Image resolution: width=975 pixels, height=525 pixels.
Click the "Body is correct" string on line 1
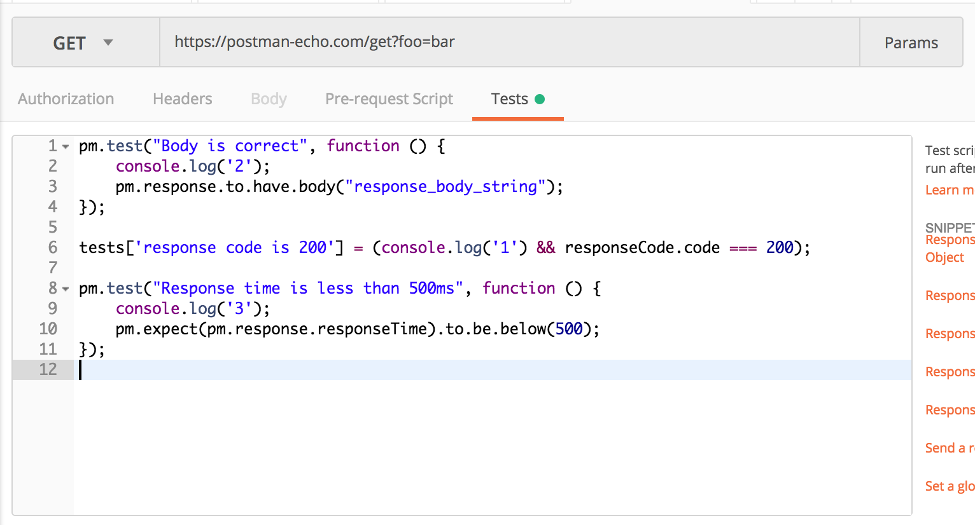pyautogui.click(x=230, y=146)
